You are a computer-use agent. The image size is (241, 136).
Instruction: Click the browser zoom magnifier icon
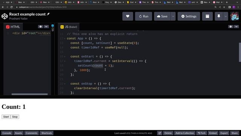(x=215, y=7)
